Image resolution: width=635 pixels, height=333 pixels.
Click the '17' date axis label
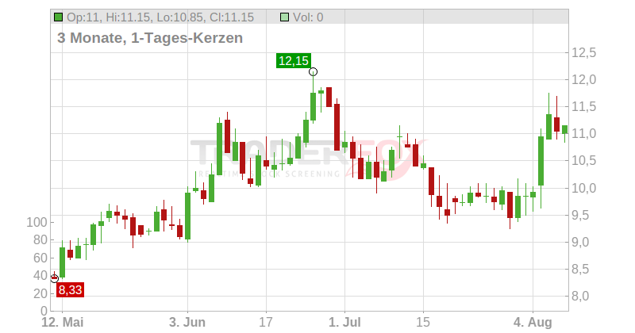266,323
